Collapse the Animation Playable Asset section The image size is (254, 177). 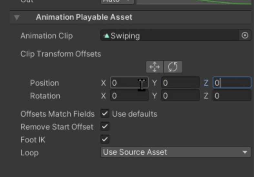pyautogui.click(x=17, y=17)
